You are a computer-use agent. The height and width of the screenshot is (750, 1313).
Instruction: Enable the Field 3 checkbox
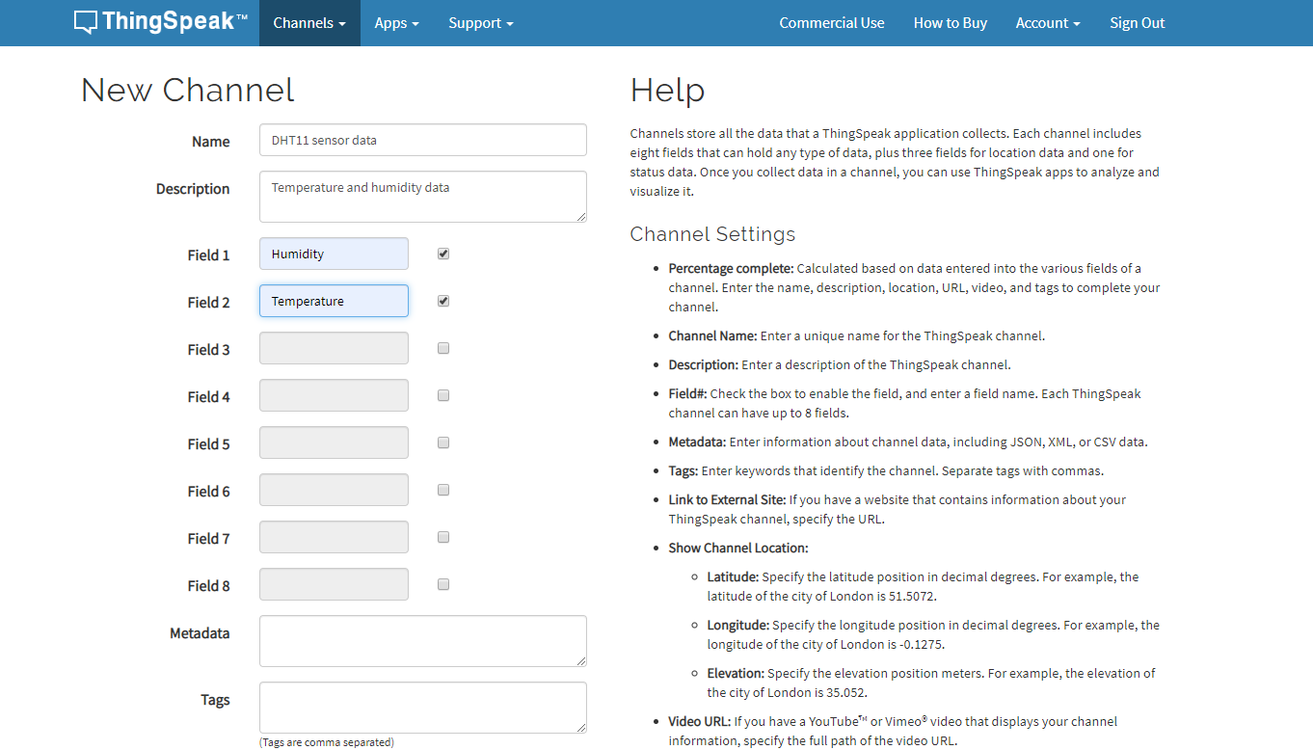click(x=443, y=348)
